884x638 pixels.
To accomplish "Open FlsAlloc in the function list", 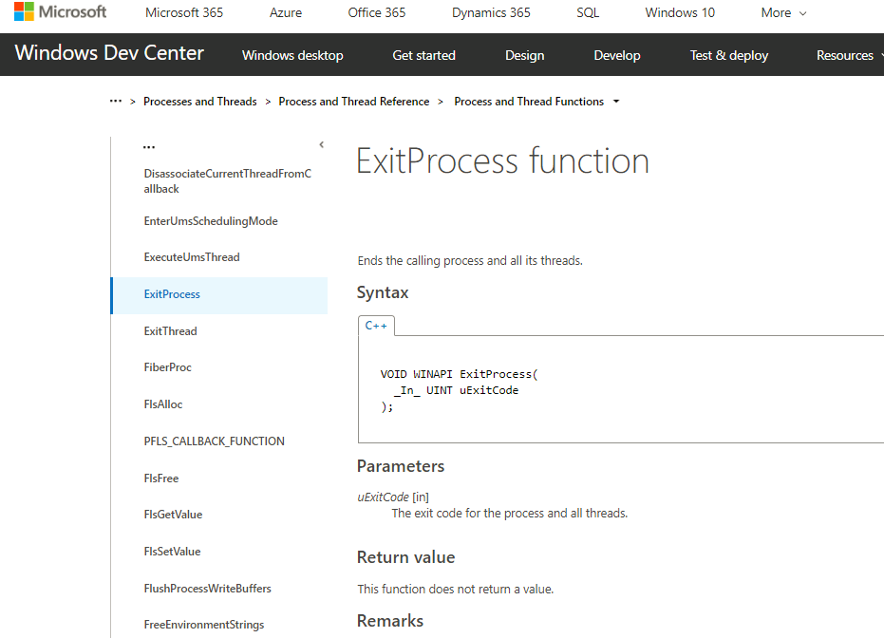I will coord(163,404).
